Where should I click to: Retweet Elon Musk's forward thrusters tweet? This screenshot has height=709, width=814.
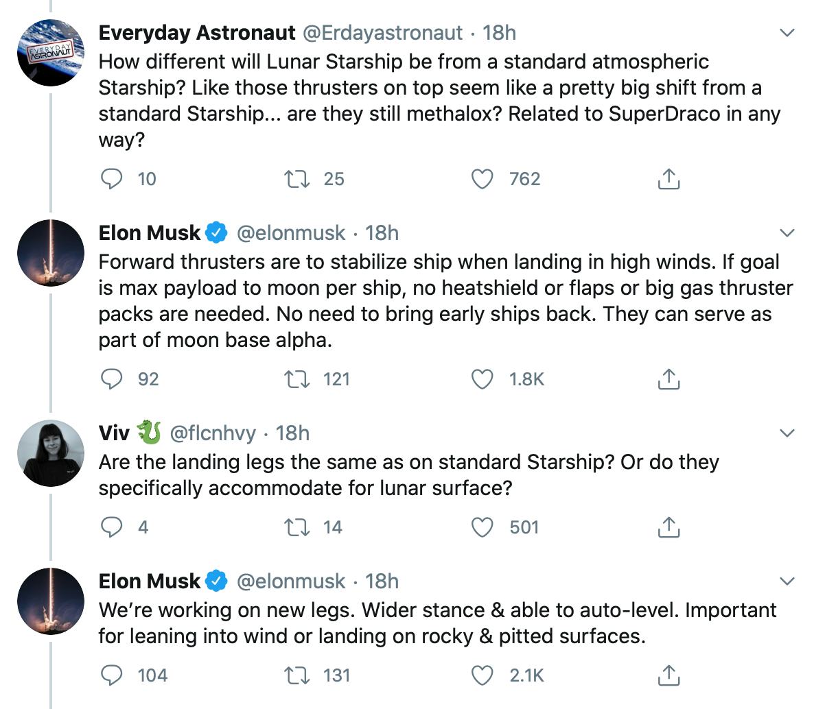click(x=298, y=378)
